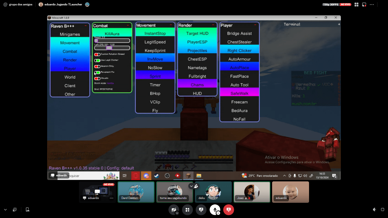Viewport: 388px width, 218px height.
Task: Click the plus icon next to Terminal
Action: [339, 24]
